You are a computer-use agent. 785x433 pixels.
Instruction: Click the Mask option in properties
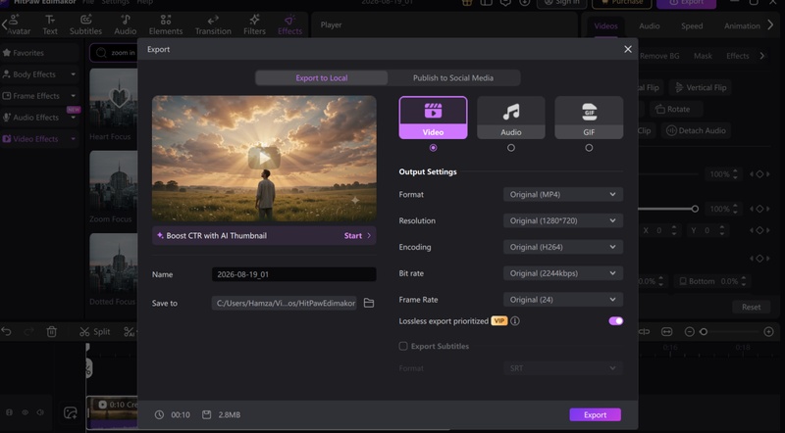coord(703,56)
